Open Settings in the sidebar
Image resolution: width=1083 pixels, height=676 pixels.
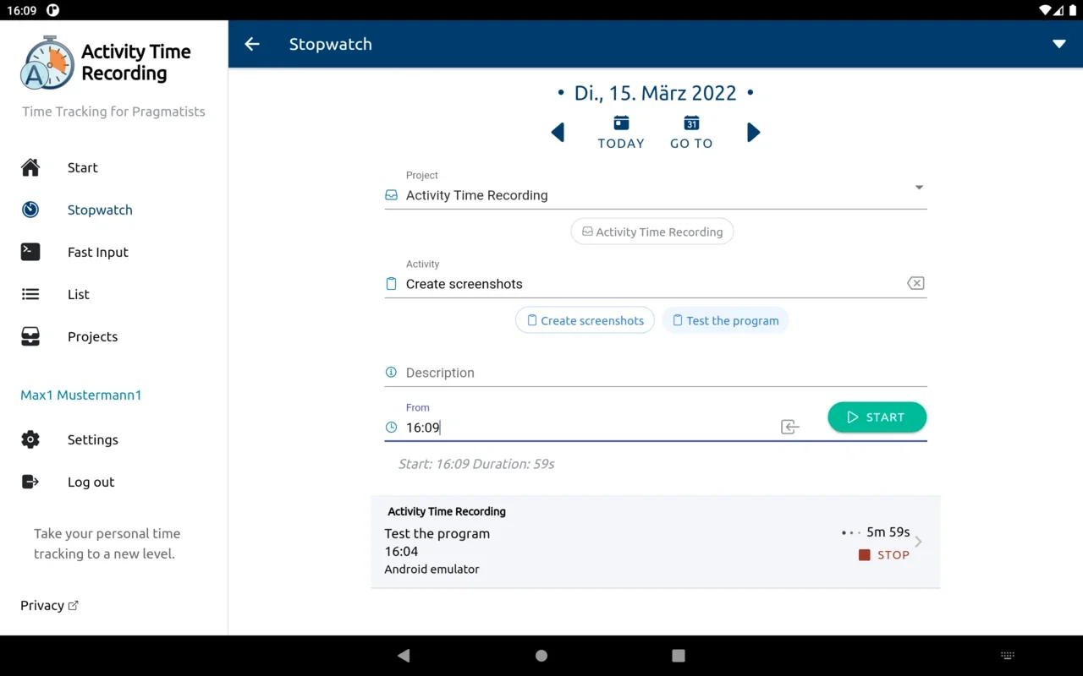[93, 439]
